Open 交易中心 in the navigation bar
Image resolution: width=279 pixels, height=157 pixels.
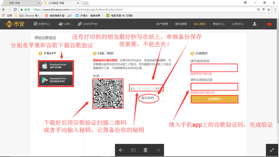(x=42, y=24)
